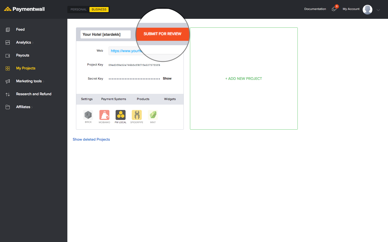The image size is (388, 242).
Task: Open notifications icon with red badge
Action: (334, 9)
